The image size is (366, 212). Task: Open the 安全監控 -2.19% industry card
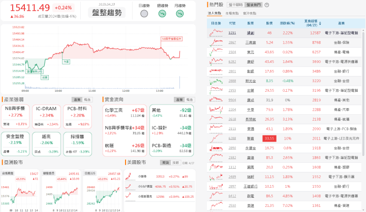[15, 144]
